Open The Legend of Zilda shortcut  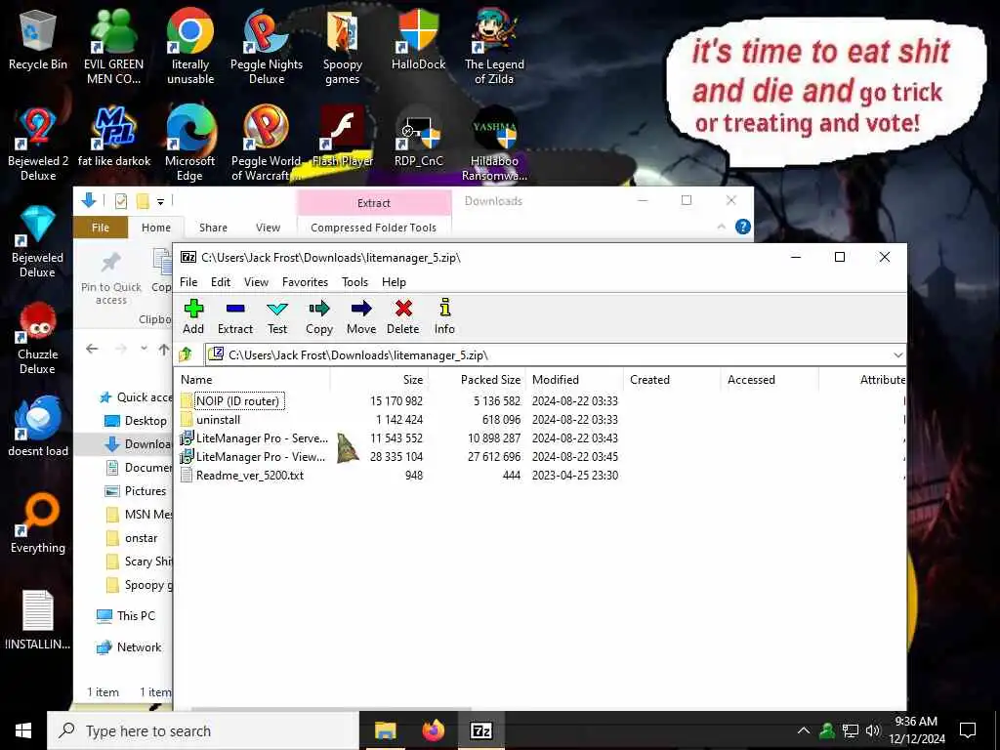click(494, 47)
